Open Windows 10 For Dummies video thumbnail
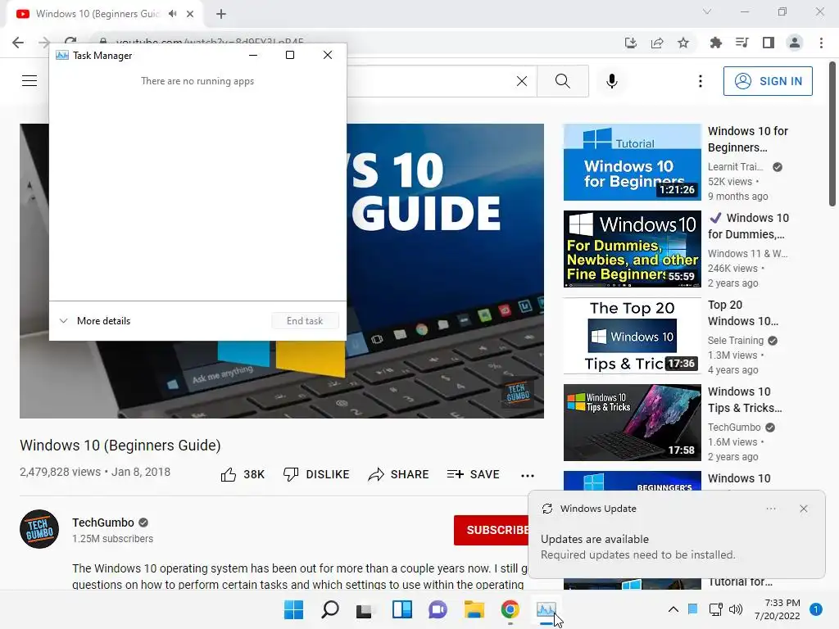839x629 pixels. coord(632,249)
